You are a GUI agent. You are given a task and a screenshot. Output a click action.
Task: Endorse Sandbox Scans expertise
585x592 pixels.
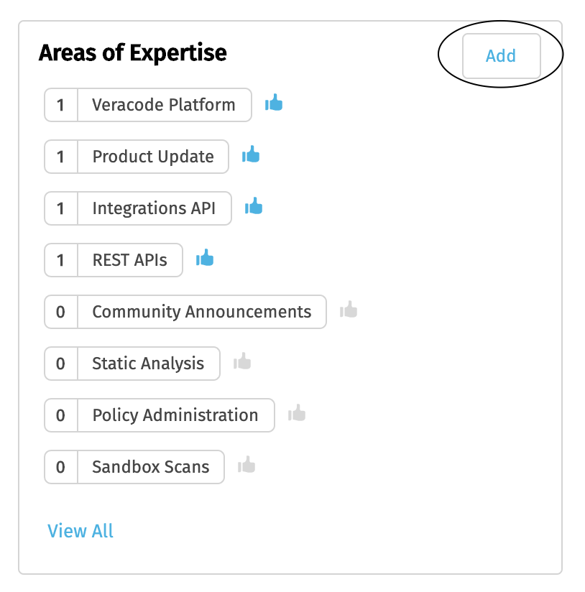(x=247, y=465)
